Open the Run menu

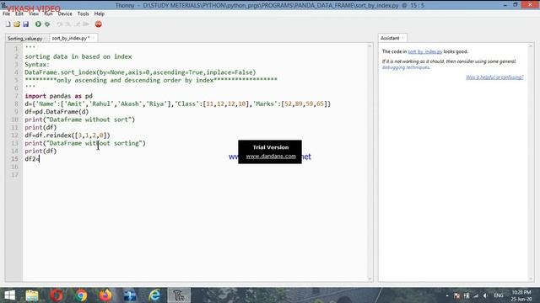pyautogui.click(x=48, y=13)
